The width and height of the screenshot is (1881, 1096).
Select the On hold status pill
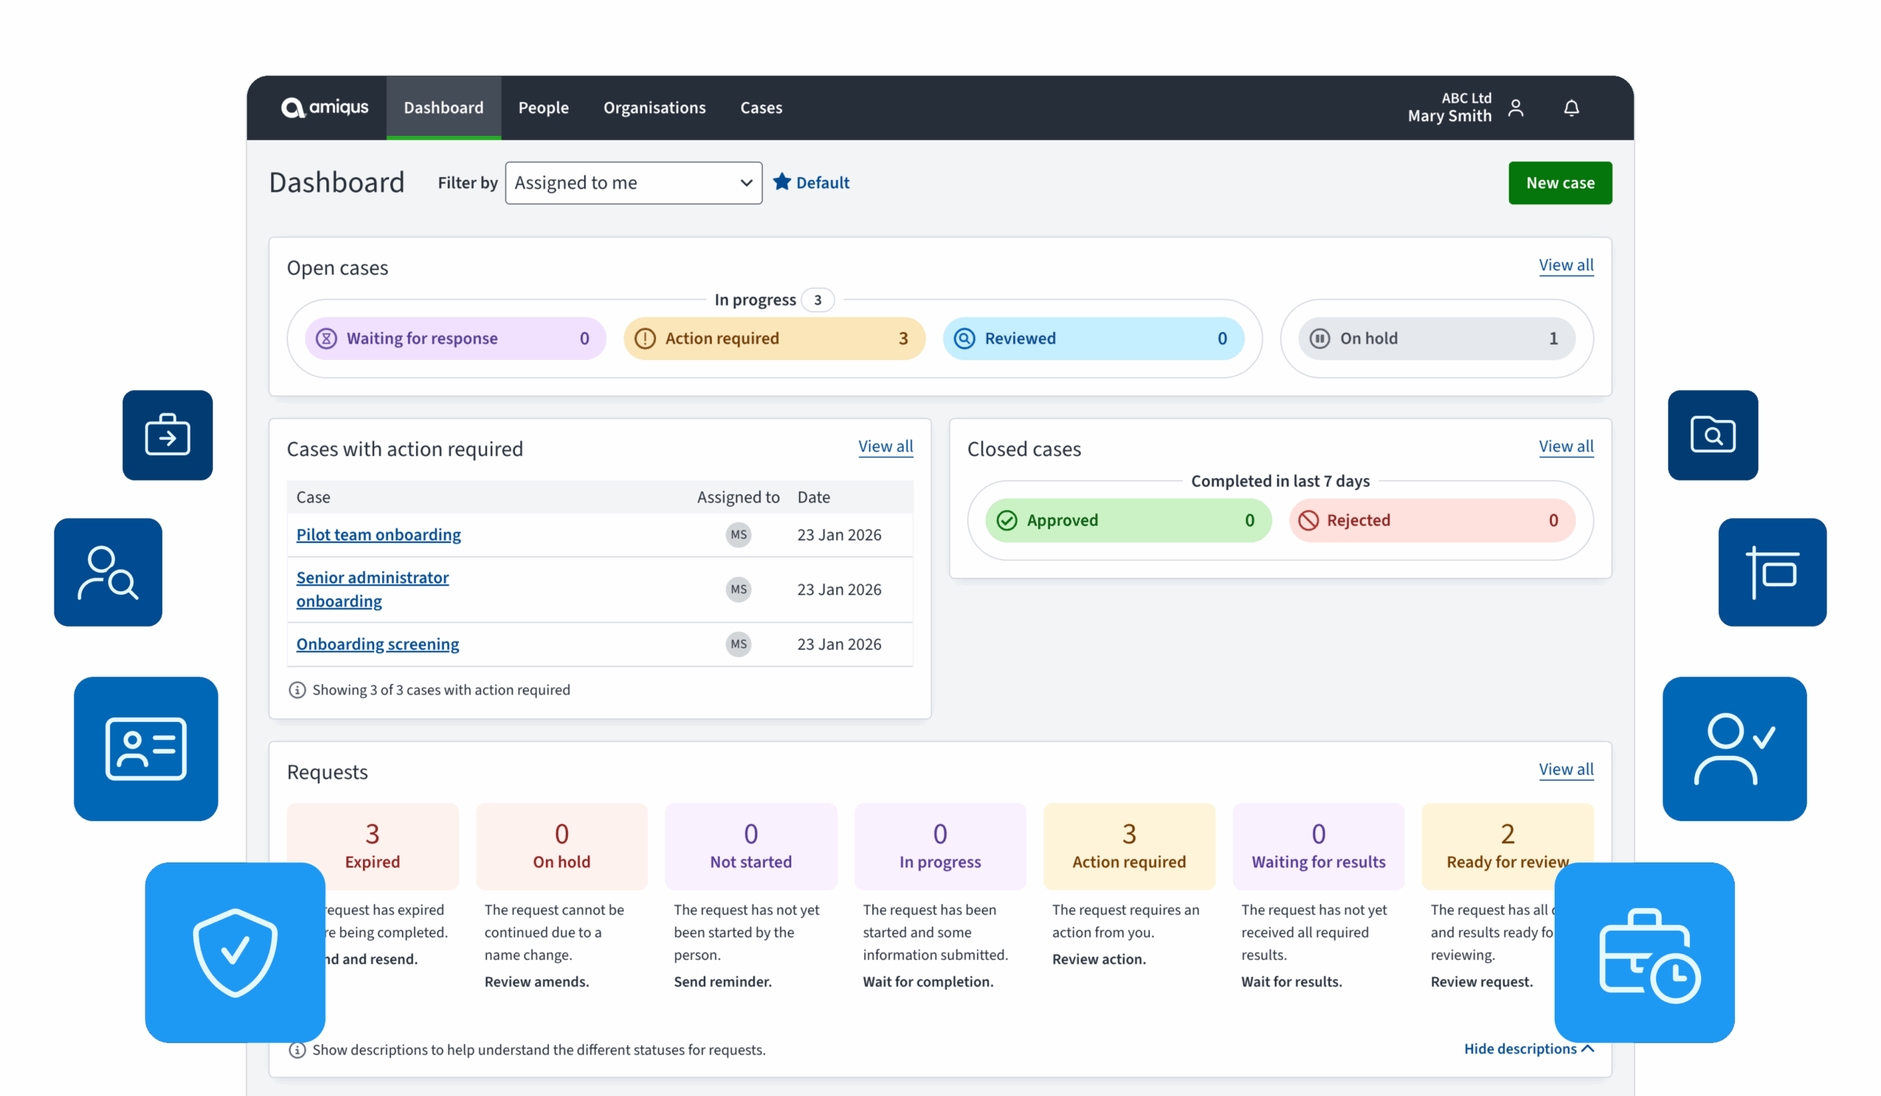[x=1436, y=338]
